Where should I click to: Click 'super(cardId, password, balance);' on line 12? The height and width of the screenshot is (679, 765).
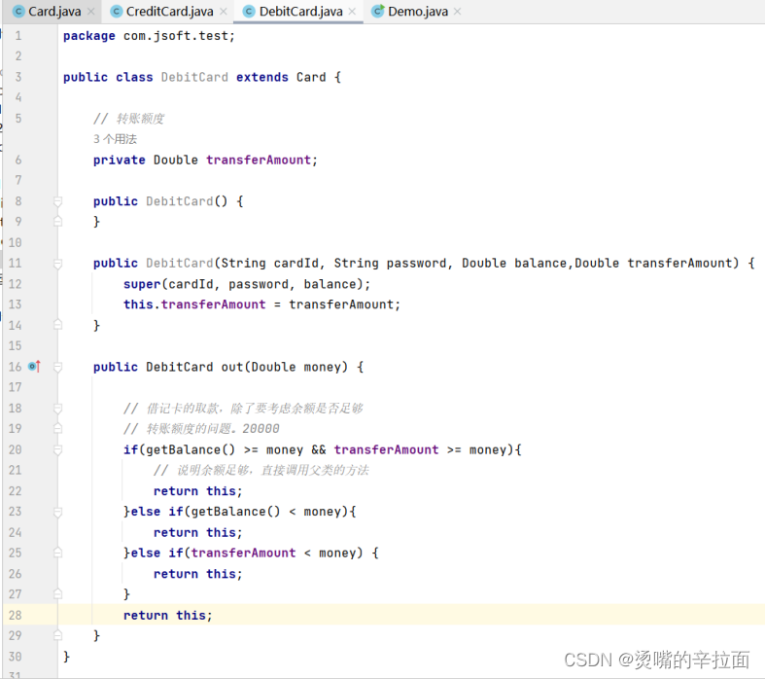click(247, 284)
